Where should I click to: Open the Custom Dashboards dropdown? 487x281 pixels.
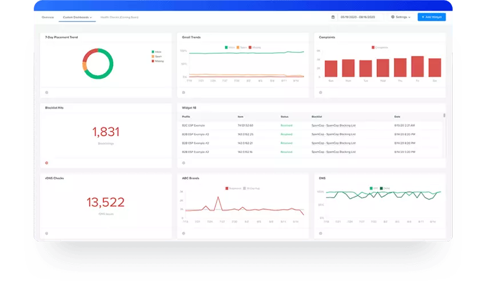pyautogui.click(x=77, y=18)
